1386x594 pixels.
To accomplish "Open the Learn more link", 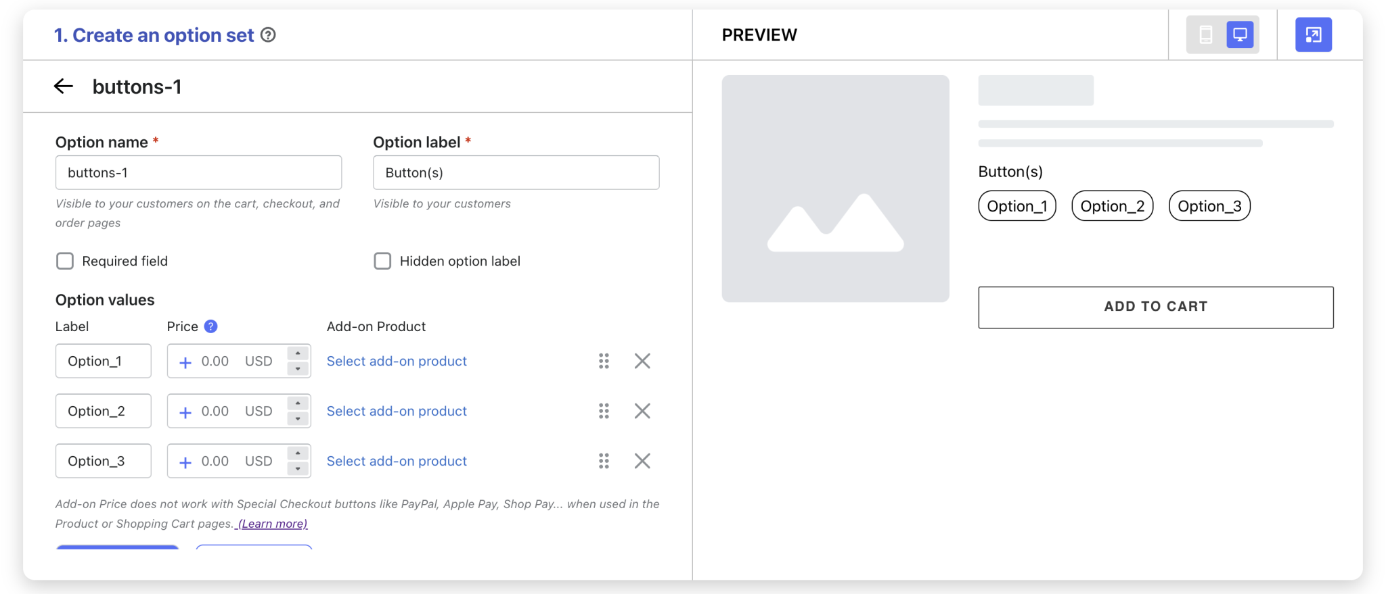I will point(272,524).
